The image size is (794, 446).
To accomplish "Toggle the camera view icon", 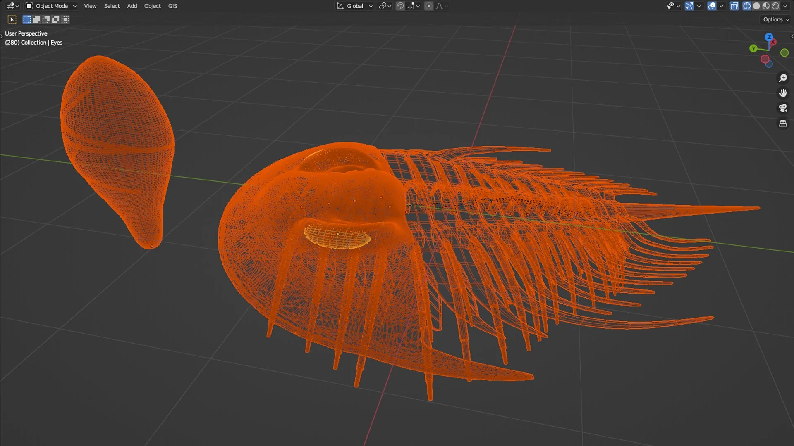I will pos(783,108).
